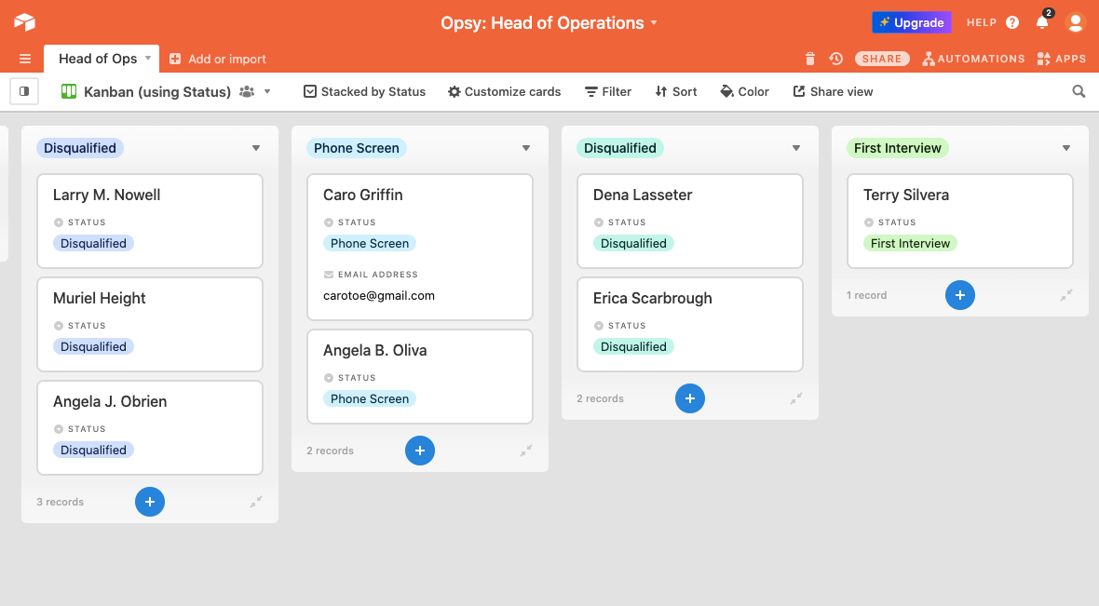Open the Phone Screen stack menu arrow

[525, 148]
